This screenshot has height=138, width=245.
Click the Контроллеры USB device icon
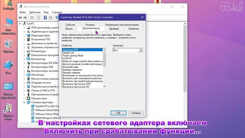coord(28,67)
